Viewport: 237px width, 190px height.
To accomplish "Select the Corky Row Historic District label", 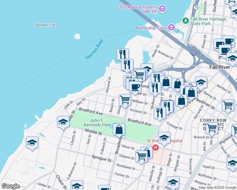I will coord(213,124).
